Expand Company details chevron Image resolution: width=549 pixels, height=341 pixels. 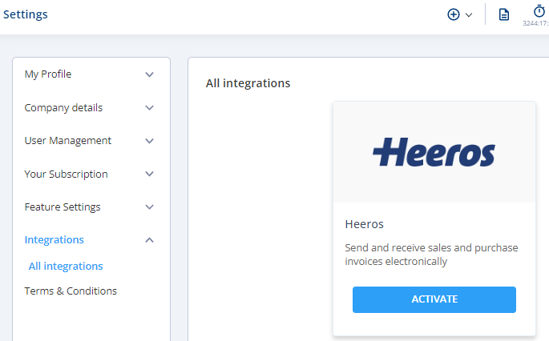point(150,108)
